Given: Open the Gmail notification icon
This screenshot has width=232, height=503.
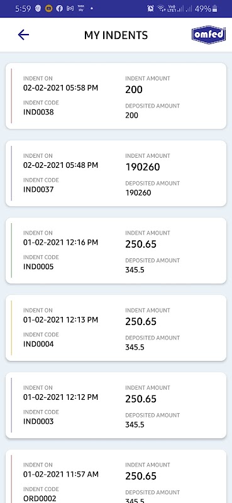Looking at the screenshot, I should 70,9.
